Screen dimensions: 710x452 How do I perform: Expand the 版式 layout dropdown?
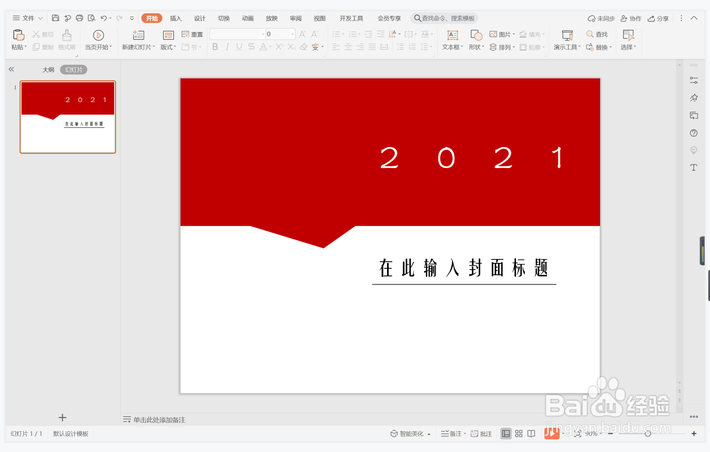click(x=175, y=47)
